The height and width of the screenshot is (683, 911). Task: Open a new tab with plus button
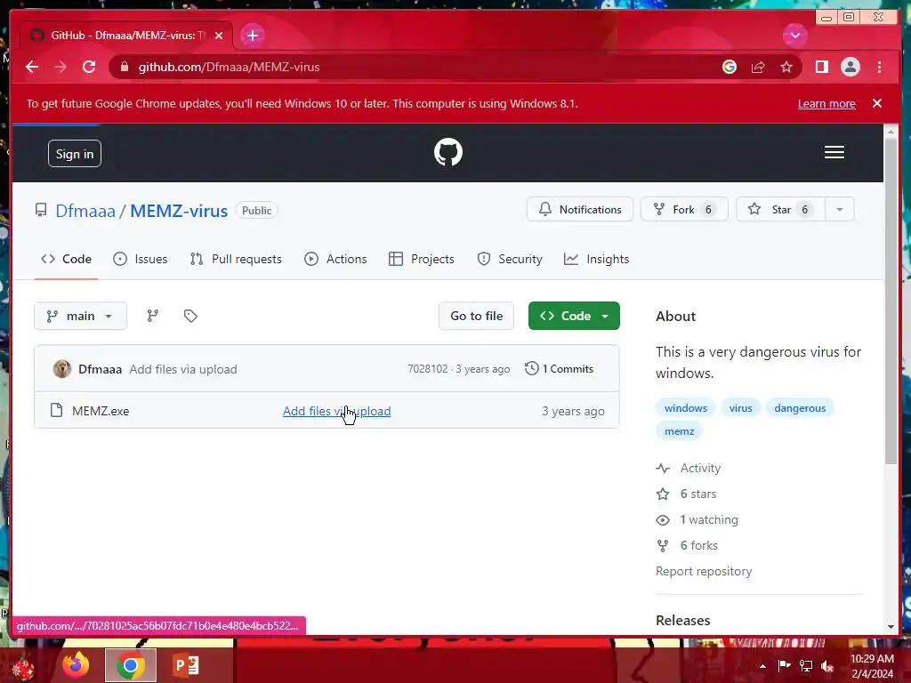point(252,36)
